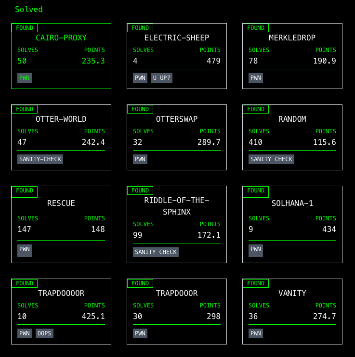The image size is (355, 357).
Task: Click the PWN tag on CAIRO-PROXY
Action: pyautogui.click(x=25, y=78)
